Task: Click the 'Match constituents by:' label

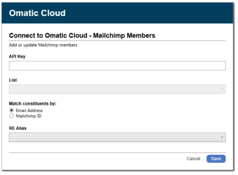Action: coord(33,103)
